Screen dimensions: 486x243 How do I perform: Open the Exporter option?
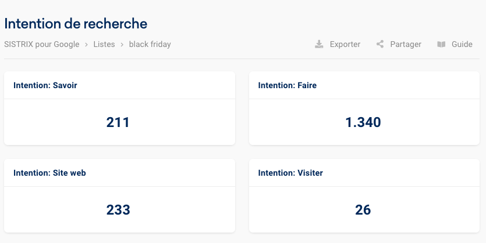(x=345, y=44)
